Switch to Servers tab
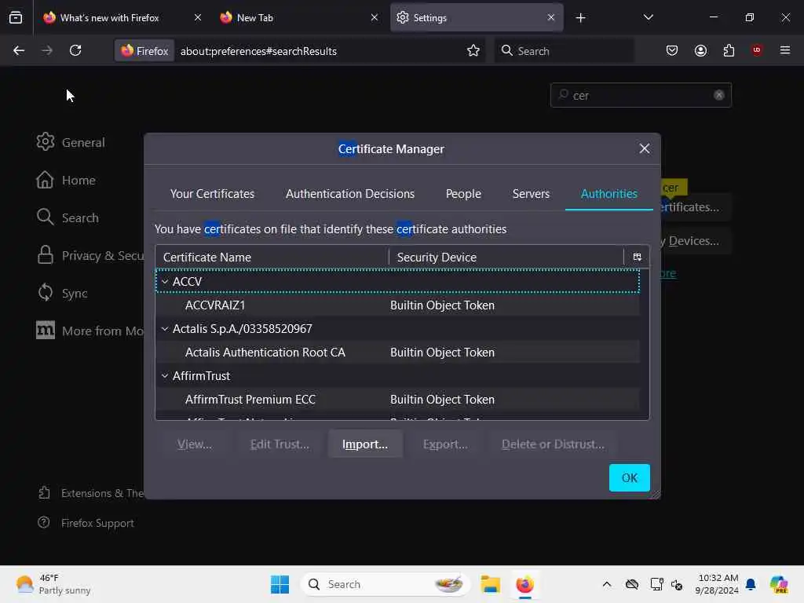The width and height of the screenshot is (804, 603). [531, 193]
